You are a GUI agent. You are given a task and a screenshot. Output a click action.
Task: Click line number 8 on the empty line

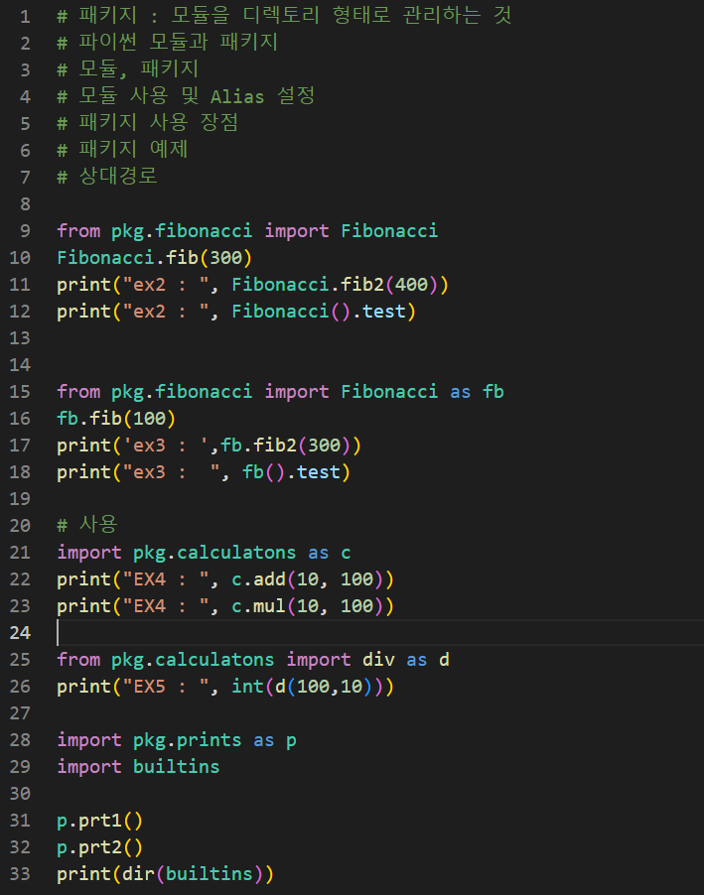pos(25,203)
